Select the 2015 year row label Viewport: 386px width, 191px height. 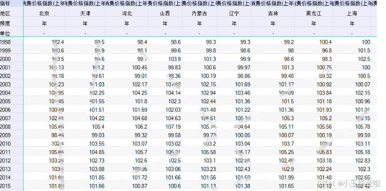pyautogui.click(x=5, y=186)
